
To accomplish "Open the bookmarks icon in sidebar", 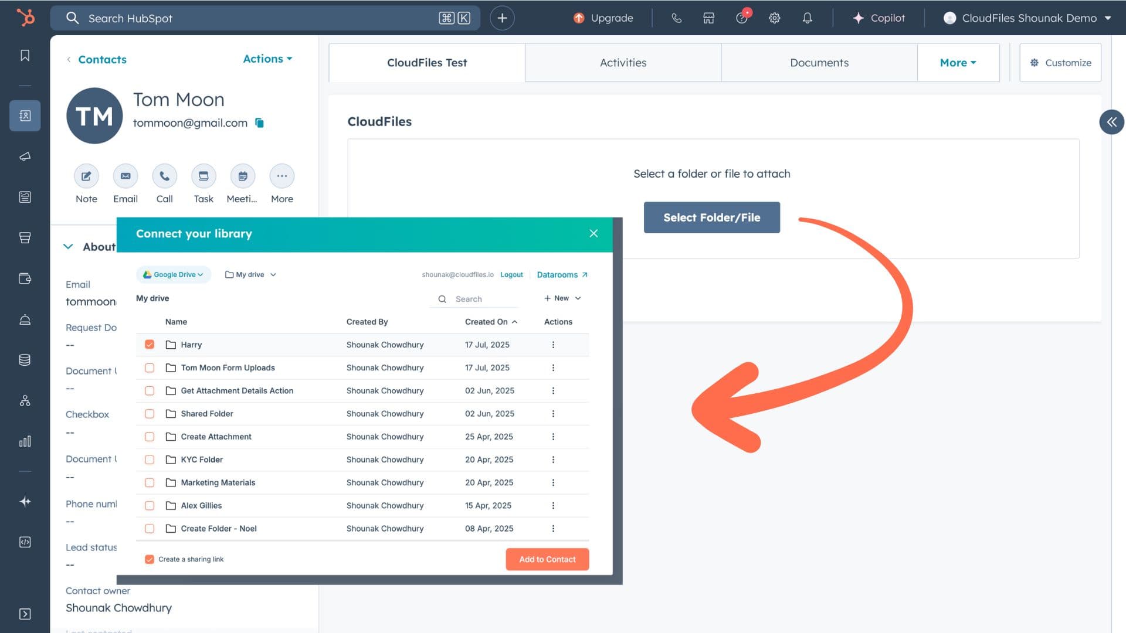I will point(25,56).
